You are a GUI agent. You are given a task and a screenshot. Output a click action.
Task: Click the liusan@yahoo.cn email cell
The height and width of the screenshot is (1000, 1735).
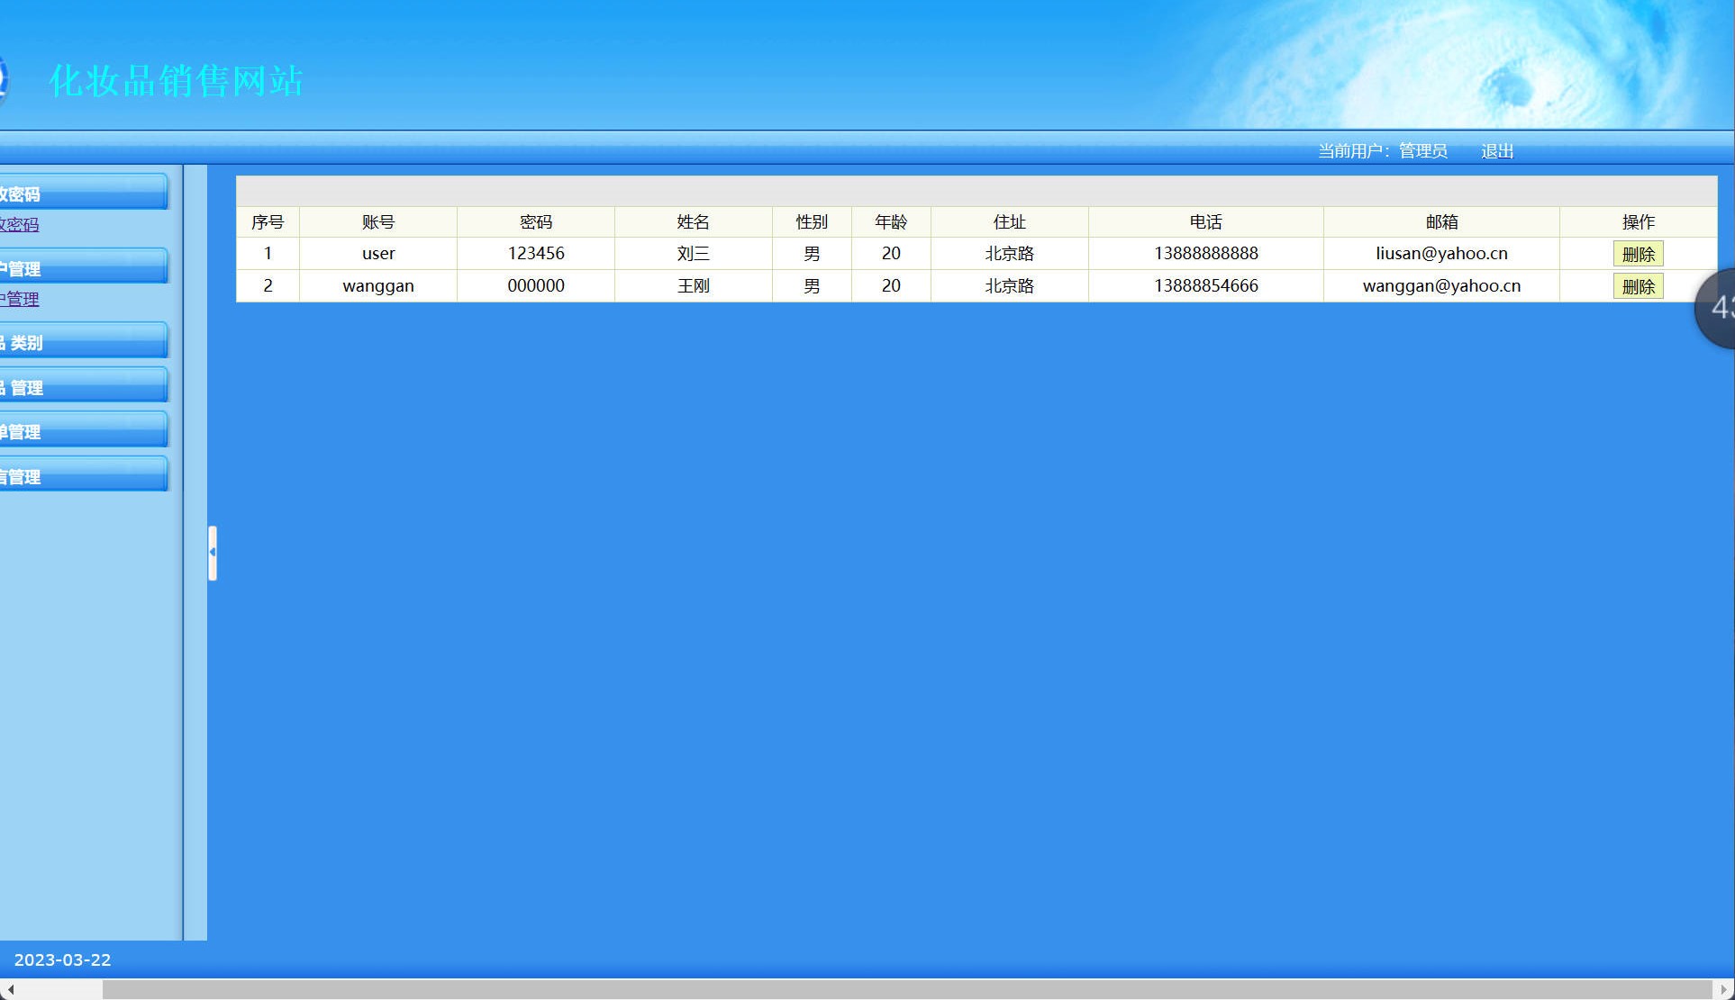(x=1440, y=254)
